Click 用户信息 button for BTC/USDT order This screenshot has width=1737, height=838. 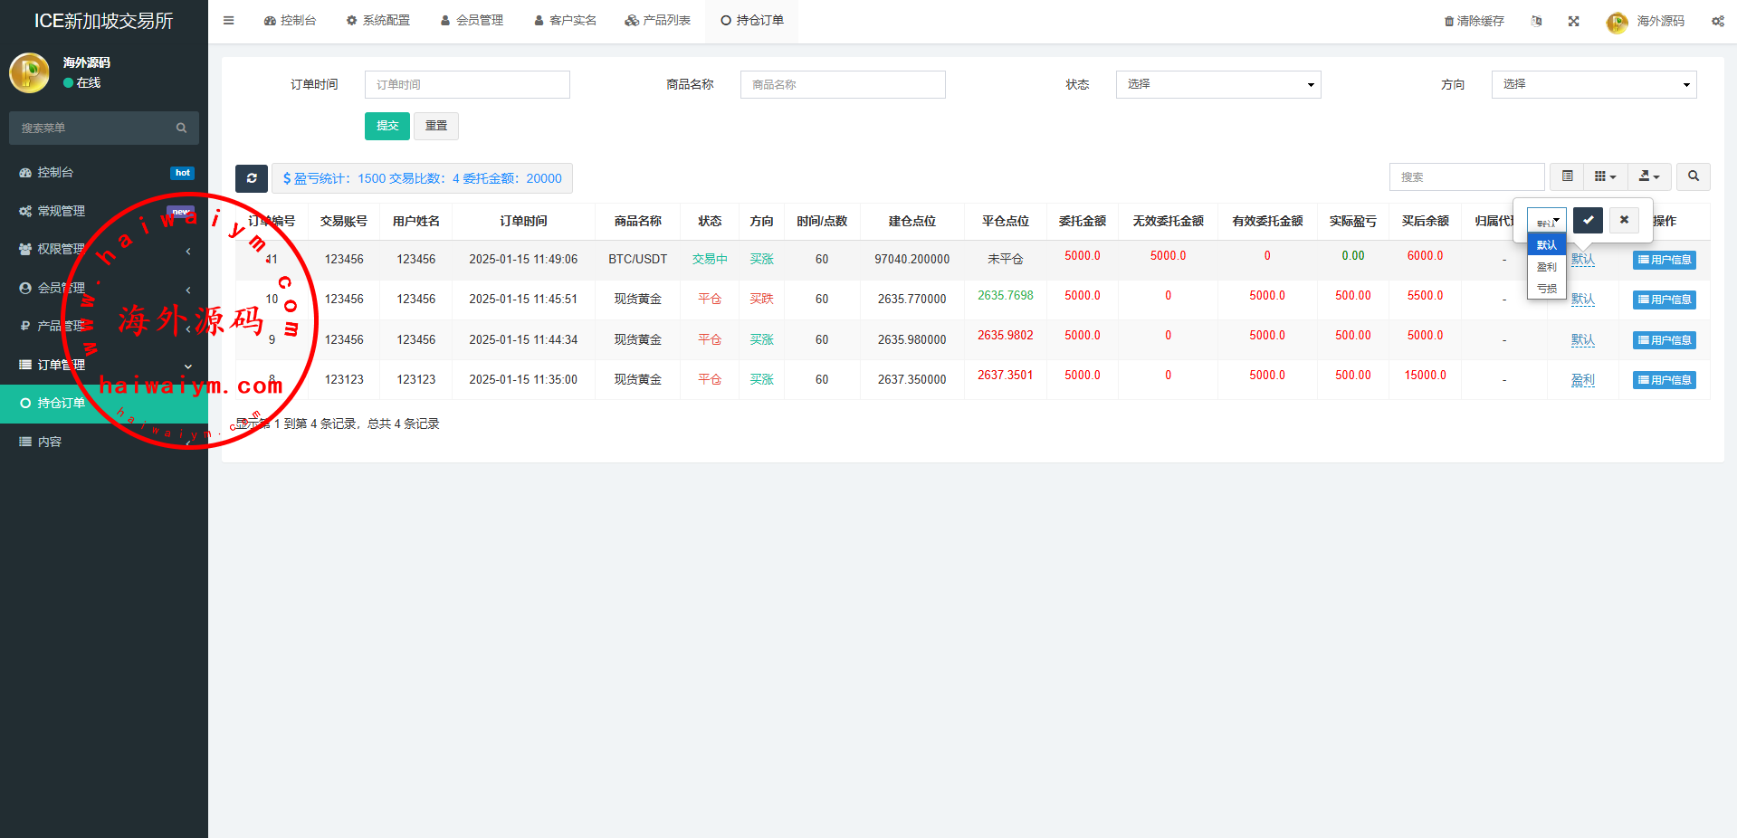coord(1664,260)
